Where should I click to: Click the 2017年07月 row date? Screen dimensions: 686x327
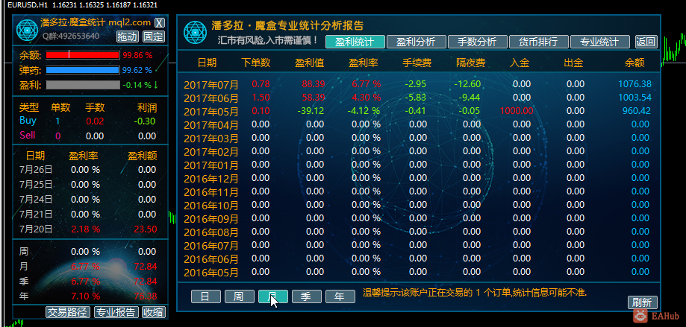coord(211,84)
